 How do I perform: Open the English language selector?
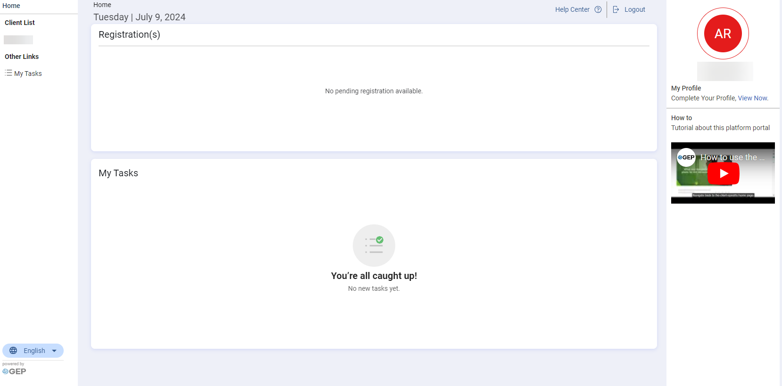click(x=34, y=351)
